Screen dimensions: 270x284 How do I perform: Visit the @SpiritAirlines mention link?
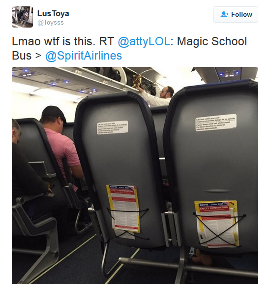[x=84, y=56]
